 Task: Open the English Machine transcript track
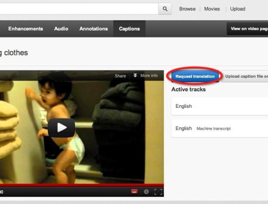click(x=220, y=128)
